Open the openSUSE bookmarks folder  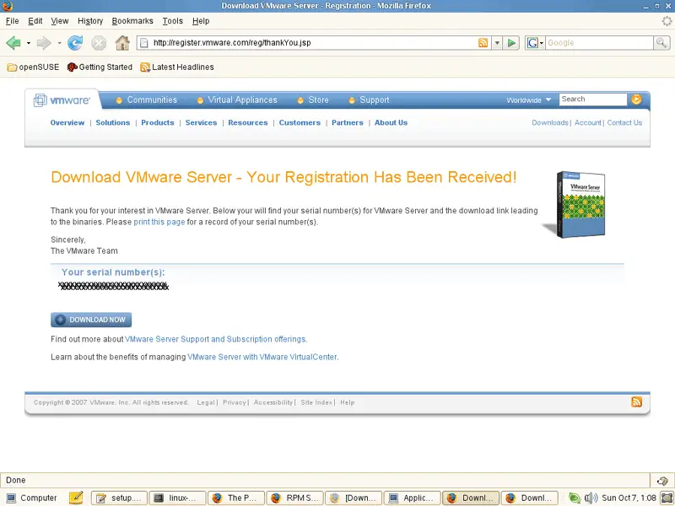coord(33,67)
